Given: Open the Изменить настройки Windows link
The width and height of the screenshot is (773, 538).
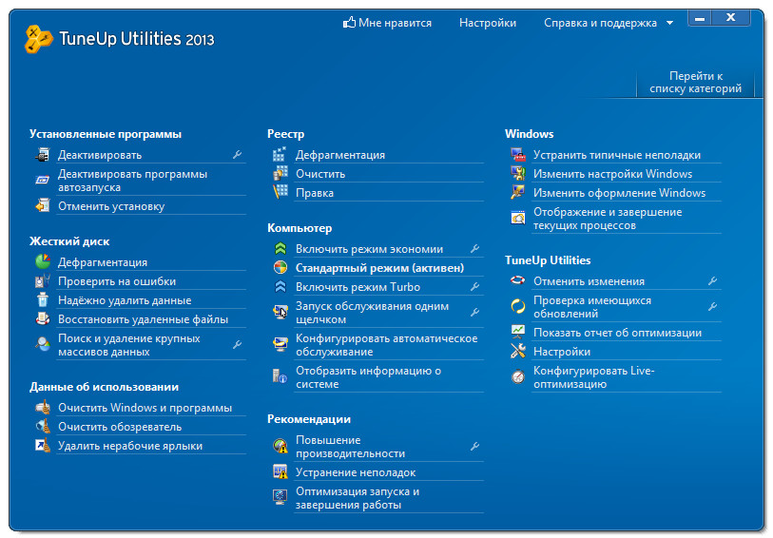Looking at the screenshot, I should (612, 174).
